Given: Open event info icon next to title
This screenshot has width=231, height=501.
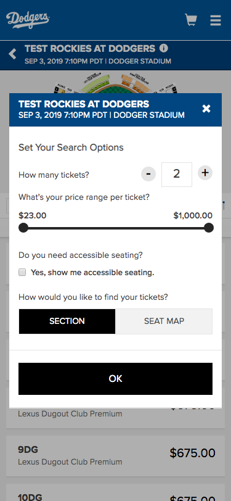Looking at the screenshot, I should 163,48.
